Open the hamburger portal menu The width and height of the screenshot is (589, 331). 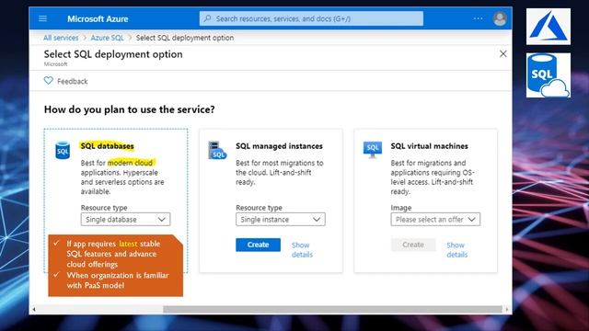coord(43,18)
